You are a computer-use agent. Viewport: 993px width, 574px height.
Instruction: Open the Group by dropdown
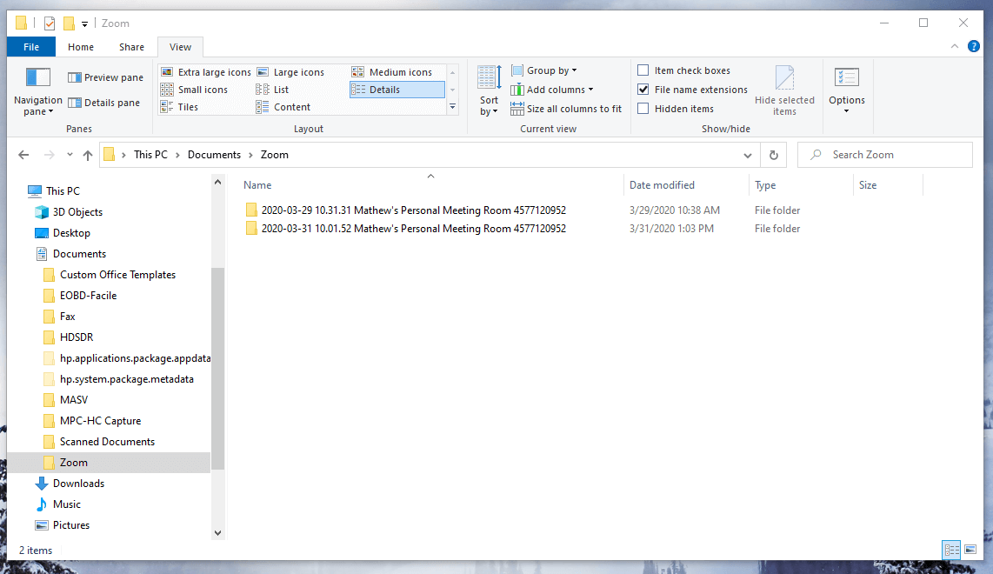tap(544, 70)
